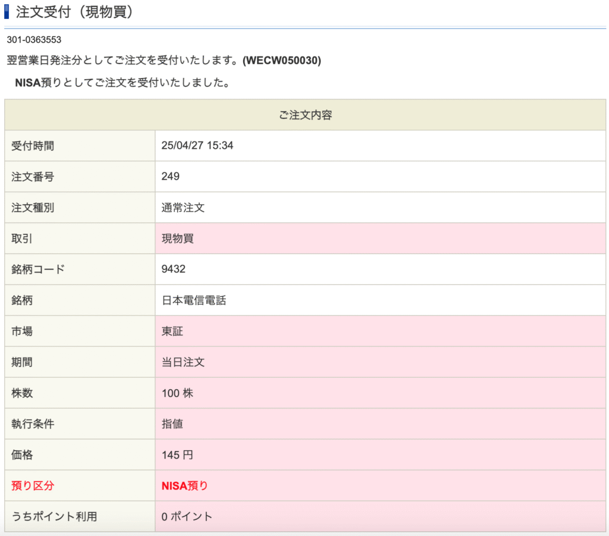Click the 株数 label

click(22, 393)
